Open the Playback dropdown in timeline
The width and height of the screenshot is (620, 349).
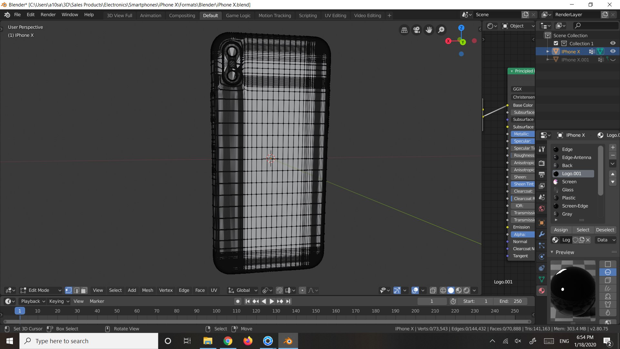tap(33, 301)
